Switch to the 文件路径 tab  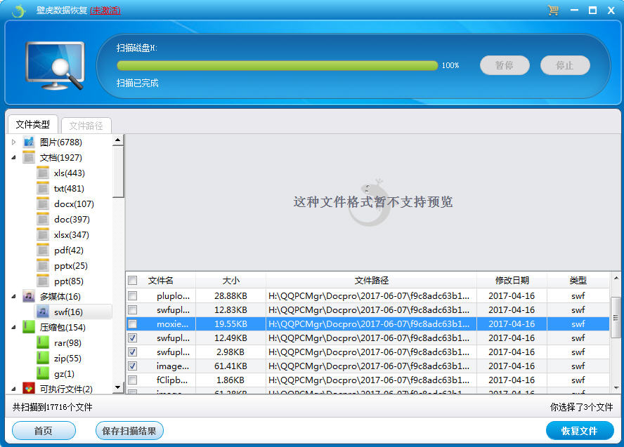86,126
